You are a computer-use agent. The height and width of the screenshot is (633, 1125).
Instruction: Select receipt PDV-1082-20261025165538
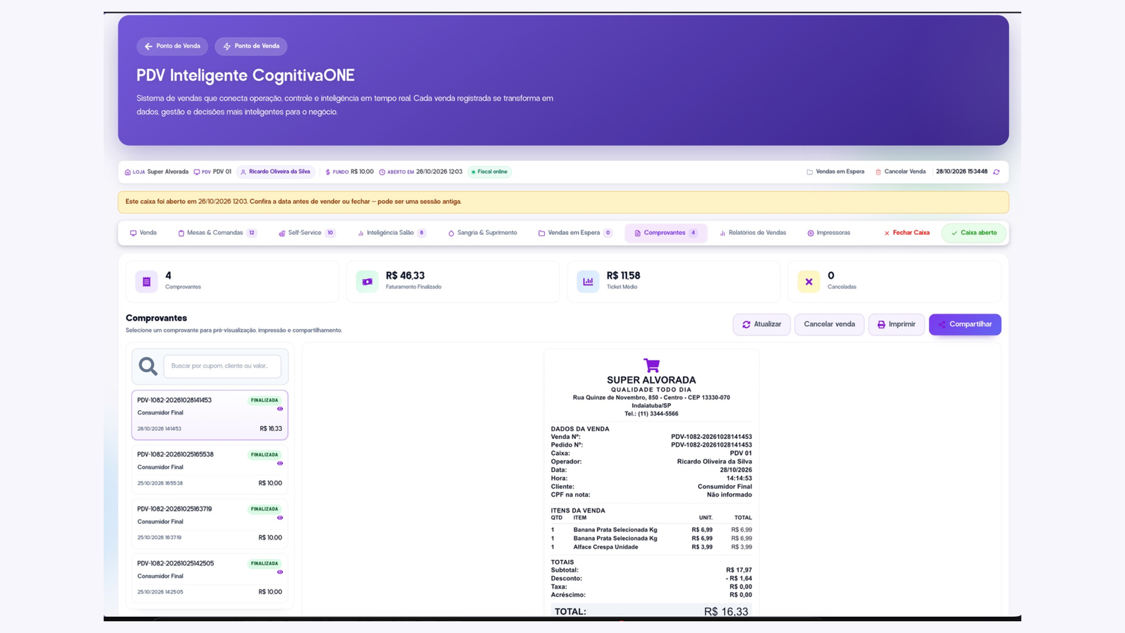tap(210, 469)
